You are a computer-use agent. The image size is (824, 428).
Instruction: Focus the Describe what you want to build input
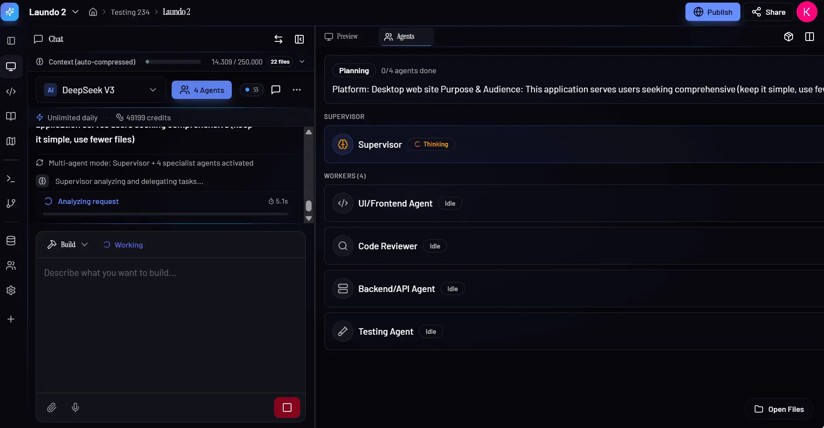(171, 325)
